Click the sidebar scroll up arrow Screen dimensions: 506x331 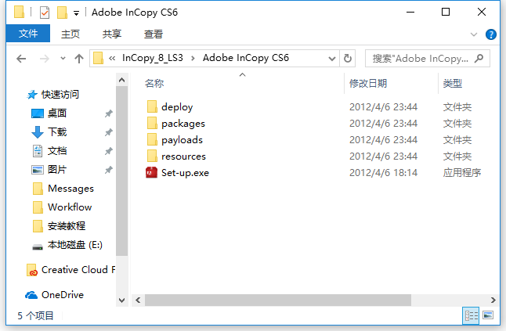[x=121, y=80]
